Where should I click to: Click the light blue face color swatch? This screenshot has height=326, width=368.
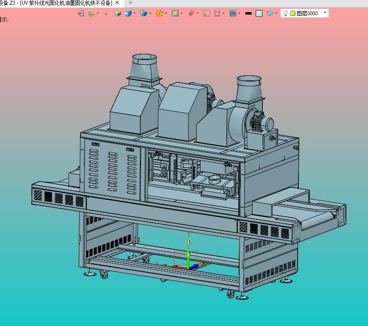[x=259, y=14]
